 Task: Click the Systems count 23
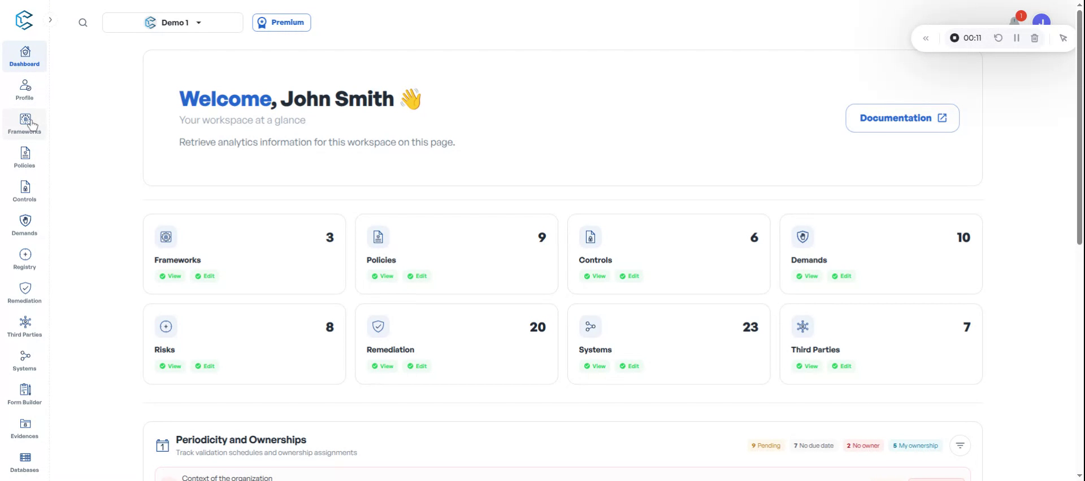coord(750,327)
